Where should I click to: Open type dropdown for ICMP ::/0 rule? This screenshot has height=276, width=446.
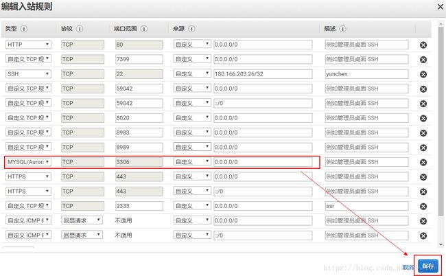(x=28, y=235)
